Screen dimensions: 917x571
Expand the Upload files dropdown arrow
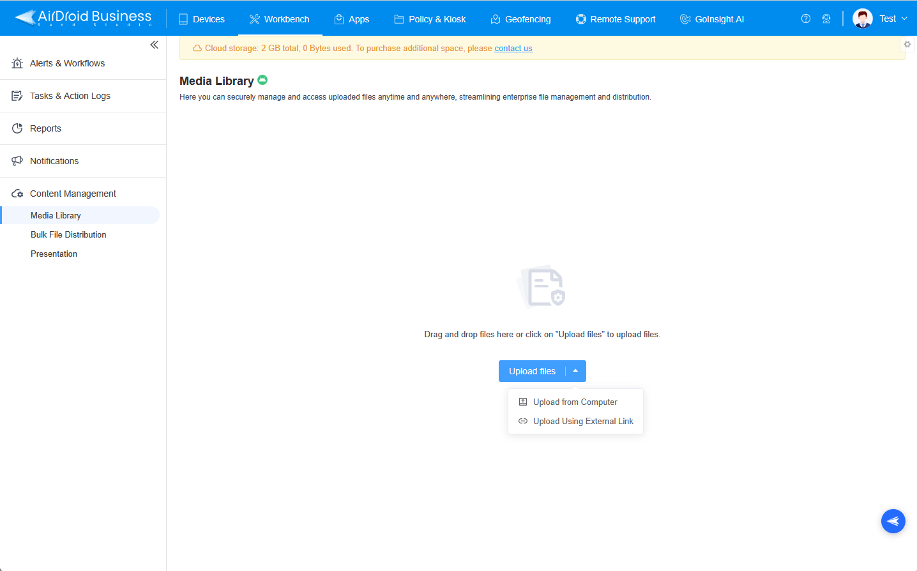[575, 370]
